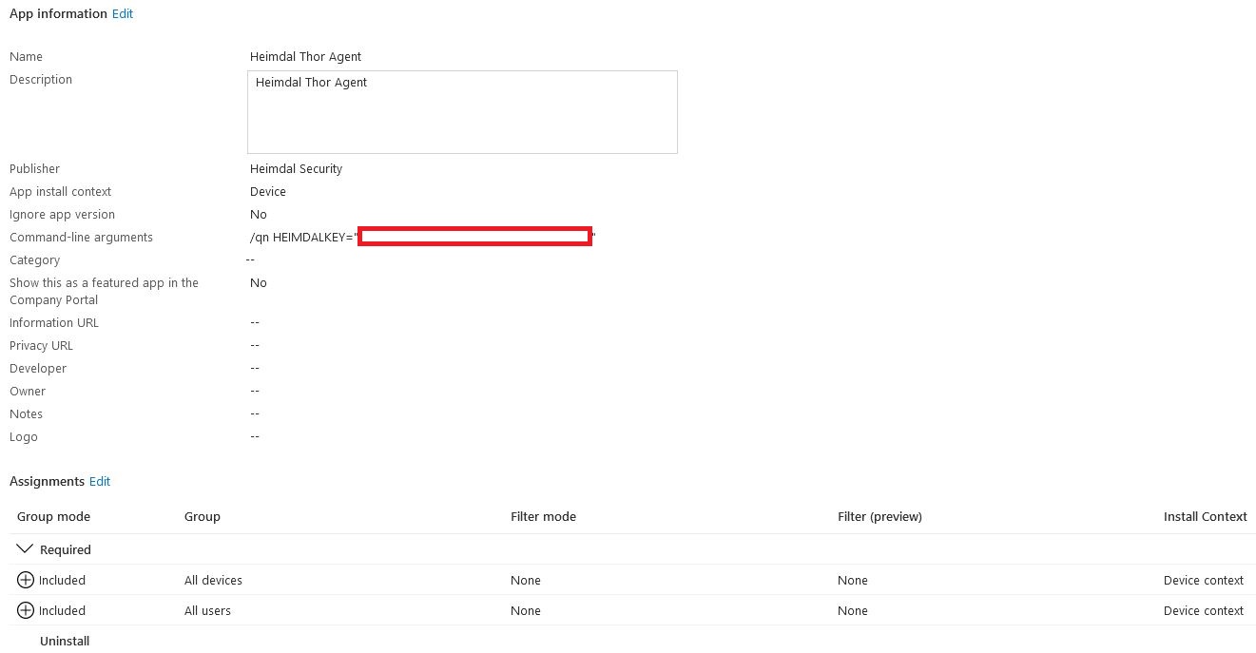
Task: Edit the Assignments section
Action: pos(99,481)
